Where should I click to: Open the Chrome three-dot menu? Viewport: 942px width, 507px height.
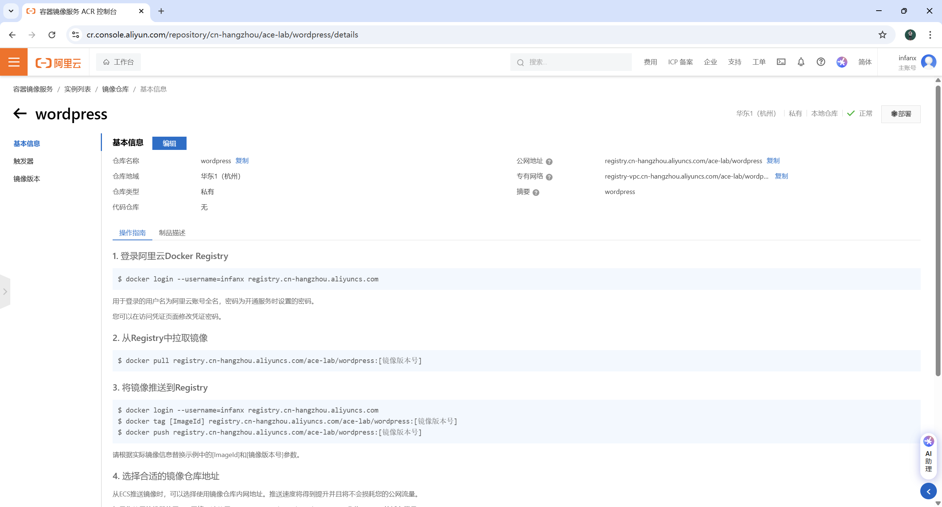[x=930, y=35]
